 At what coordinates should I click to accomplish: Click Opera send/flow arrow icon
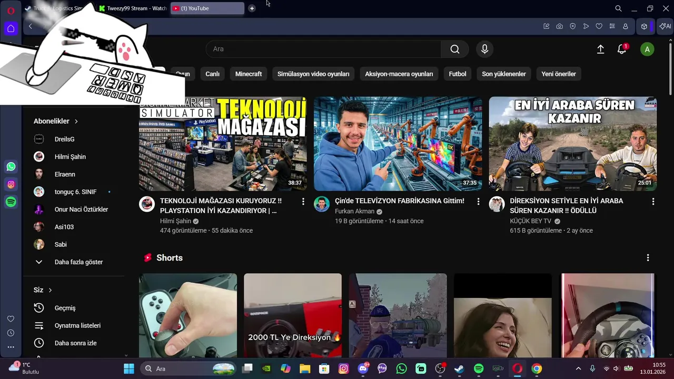point(586,26)
